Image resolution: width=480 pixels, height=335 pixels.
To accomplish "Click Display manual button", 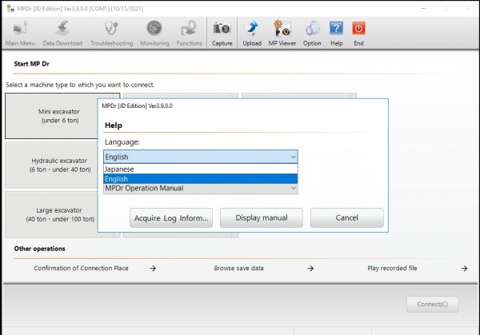I will tap(262, 217).
